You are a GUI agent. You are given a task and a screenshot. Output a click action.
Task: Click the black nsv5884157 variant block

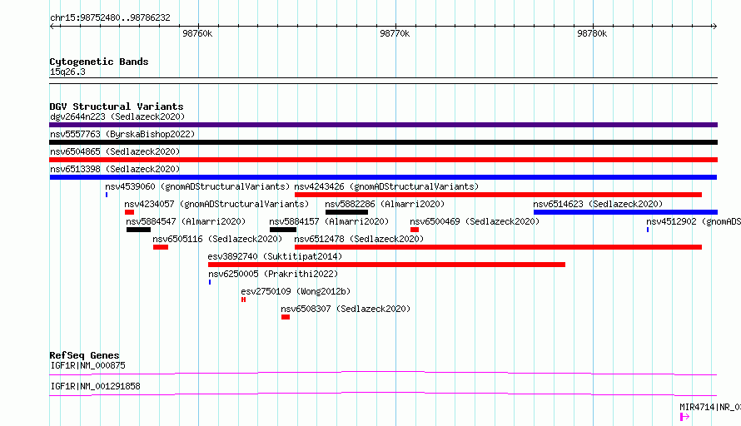coord(283,230)
